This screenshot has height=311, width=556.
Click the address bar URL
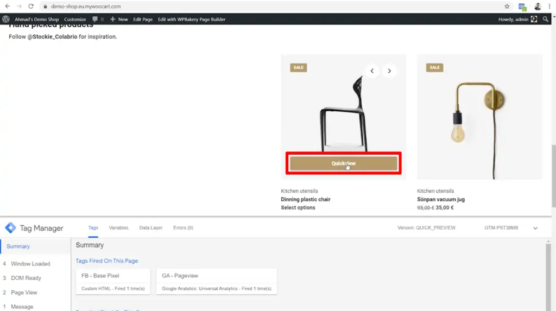coord(86,7)
